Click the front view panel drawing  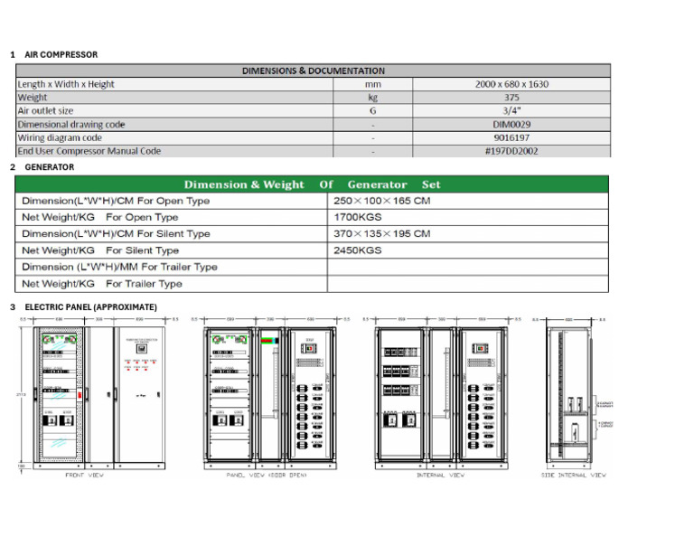(x=98, y=398)
